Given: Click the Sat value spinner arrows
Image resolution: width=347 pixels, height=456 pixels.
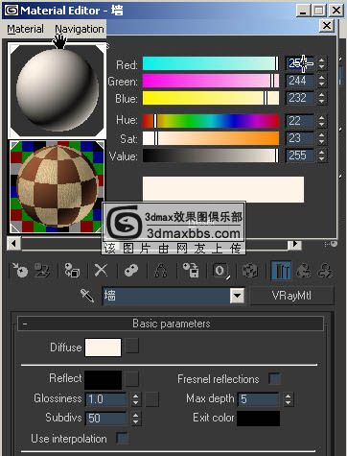Looking at the screenshot, I should tap(321, 138).
